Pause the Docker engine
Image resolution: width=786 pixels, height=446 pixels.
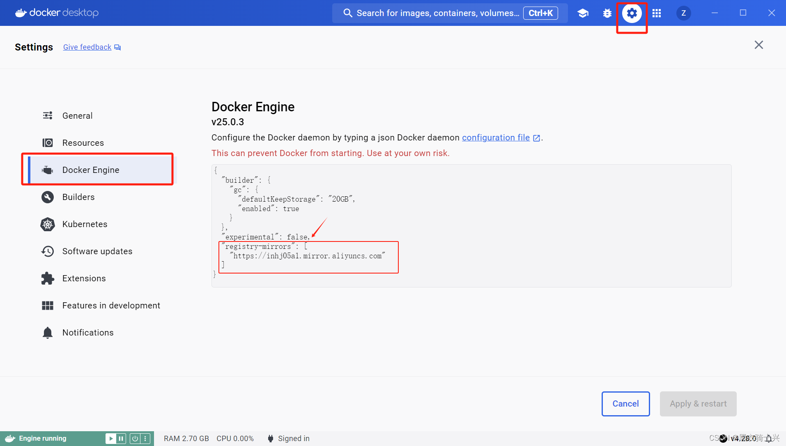click(121, 439)
